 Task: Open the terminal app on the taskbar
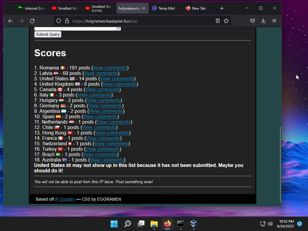[x=180, y=224]
